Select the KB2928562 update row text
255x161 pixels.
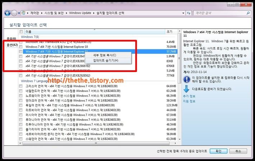[x=58, y=76]
